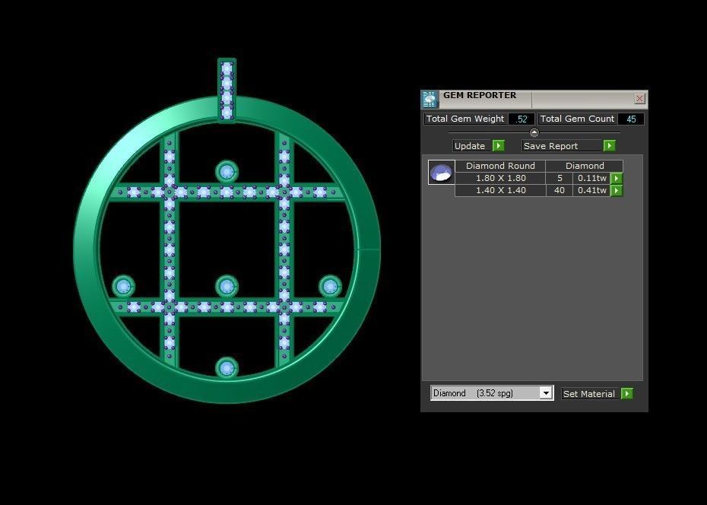
Task: Click the Total Gem Count value field
Action: point(632,119)
